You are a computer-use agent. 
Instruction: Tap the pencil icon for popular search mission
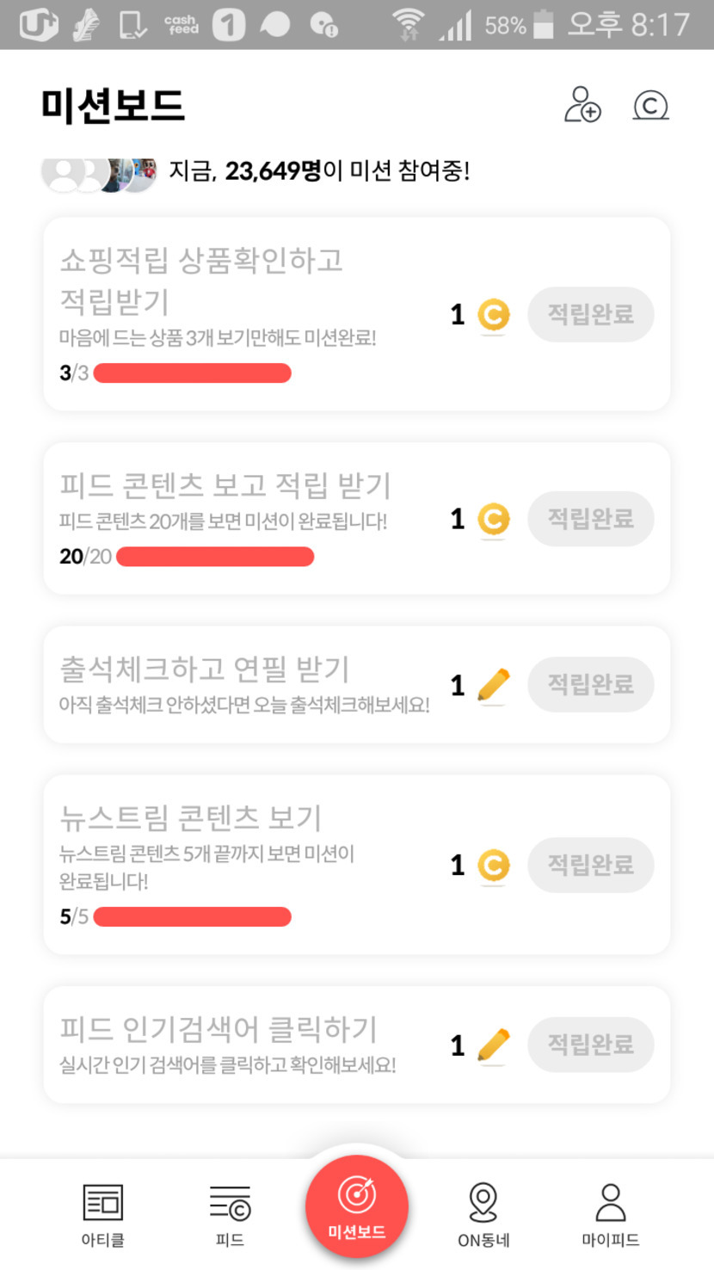point(493,1045)
